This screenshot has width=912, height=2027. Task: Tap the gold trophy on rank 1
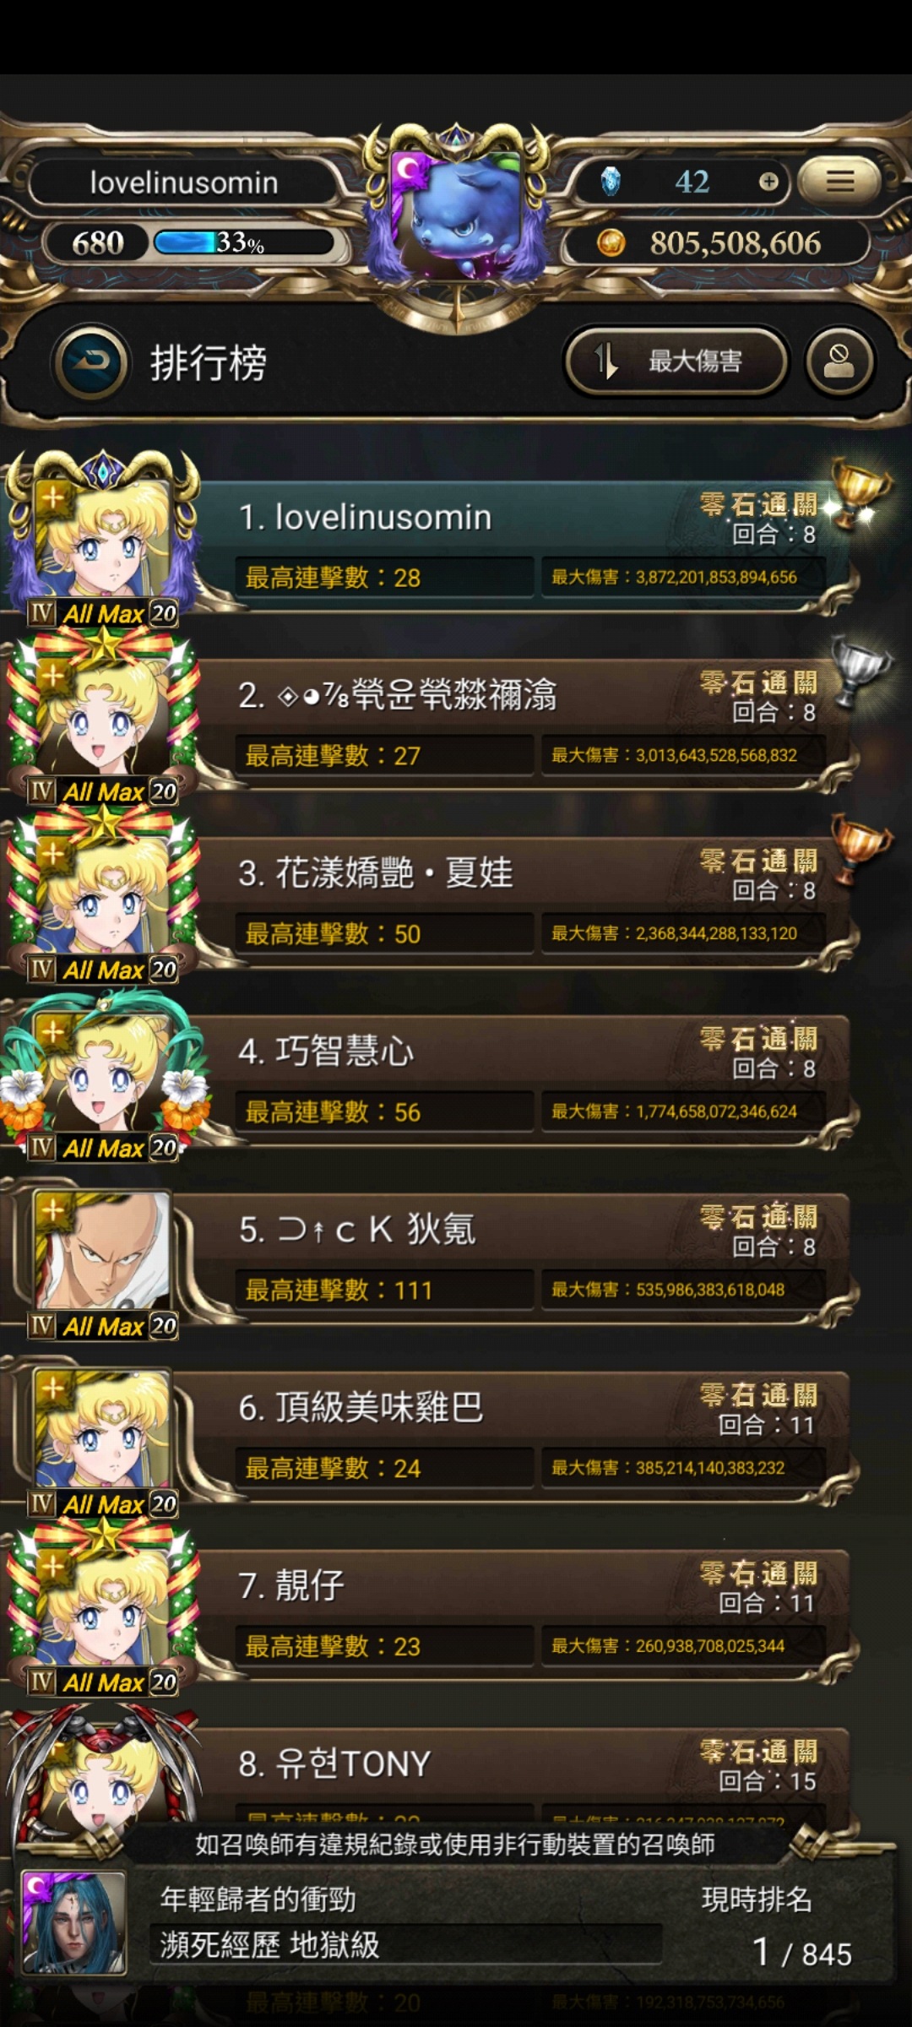tap(860, 490)
